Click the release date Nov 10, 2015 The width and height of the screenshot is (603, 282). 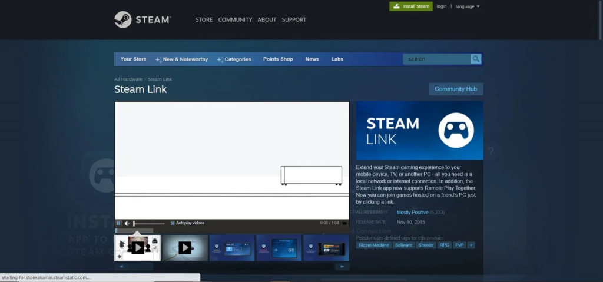coord(410,222)
